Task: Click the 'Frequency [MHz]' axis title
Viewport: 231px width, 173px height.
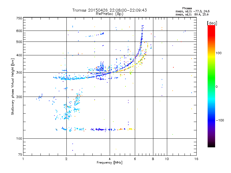Action: tap(109, 163)
